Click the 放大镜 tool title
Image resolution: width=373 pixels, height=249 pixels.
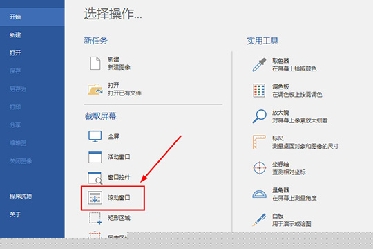tap(280, 113)
